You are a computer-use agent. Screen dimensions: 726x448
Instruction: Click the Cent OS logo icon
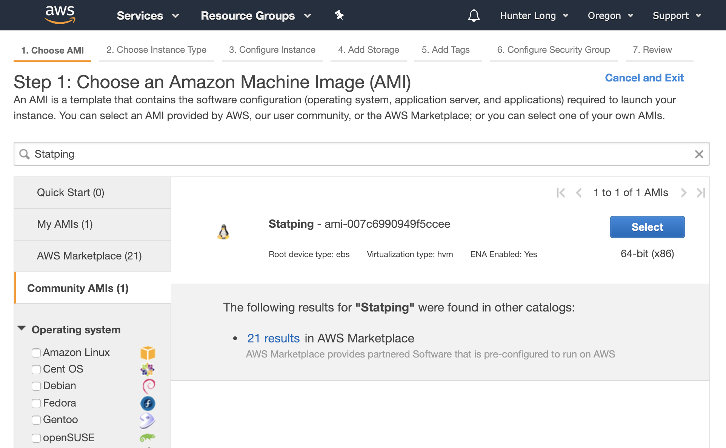(x=148, y=369)
